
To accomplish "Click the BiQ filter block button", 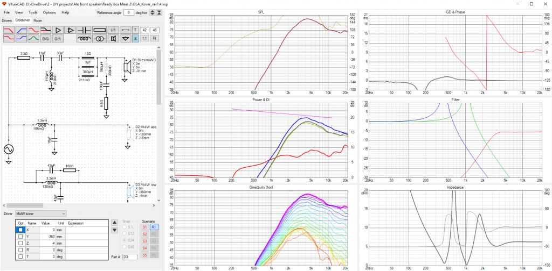I will [x=46, y=38].
